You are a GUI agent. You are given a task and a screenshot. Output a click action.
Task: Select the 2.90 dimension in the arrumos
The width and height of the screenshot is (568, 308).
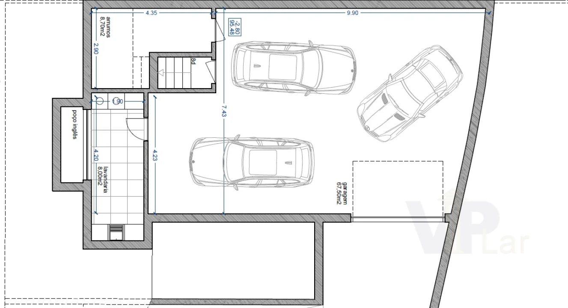[96, 48]
